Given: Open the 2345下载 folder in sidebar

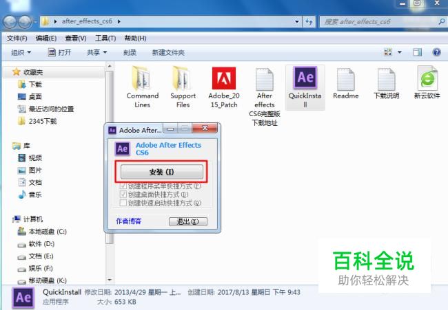Looking at the screenshot, I should click(x=37, y=121).
